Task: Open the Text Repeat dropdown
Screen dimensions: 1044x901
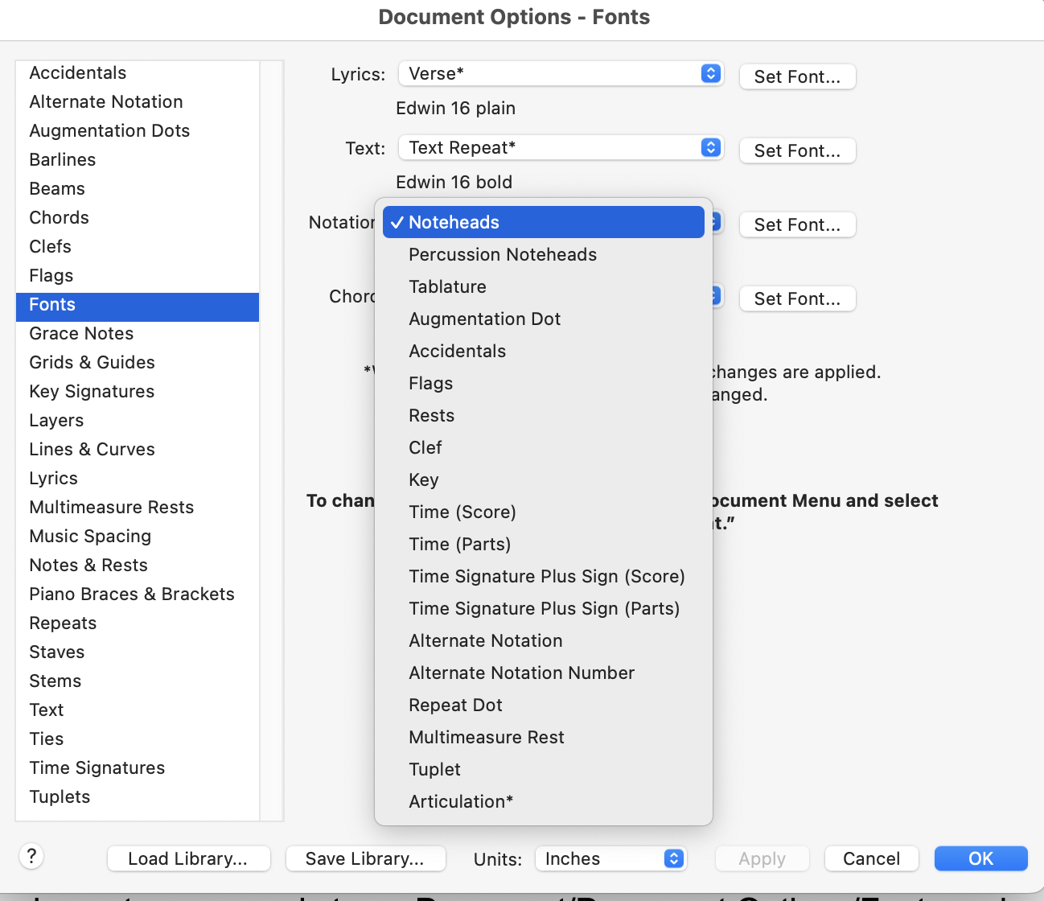Action: [x=561, y=148]
